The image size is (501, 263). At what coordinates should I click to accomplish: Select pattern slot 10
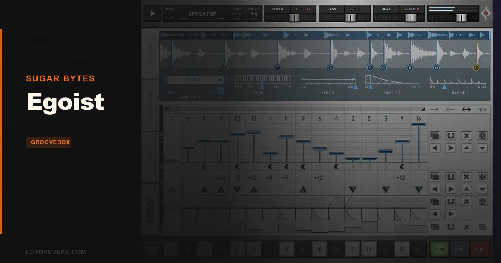[319, 250]
